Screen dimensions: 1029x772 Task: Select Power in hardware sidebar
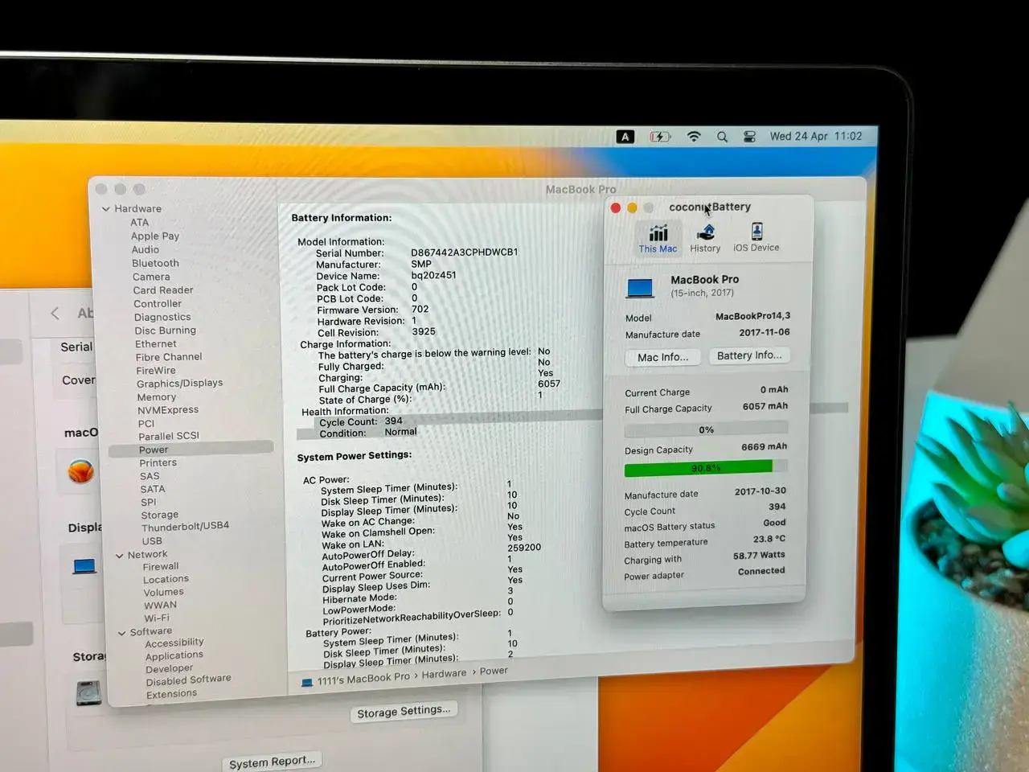click(191, 450)
